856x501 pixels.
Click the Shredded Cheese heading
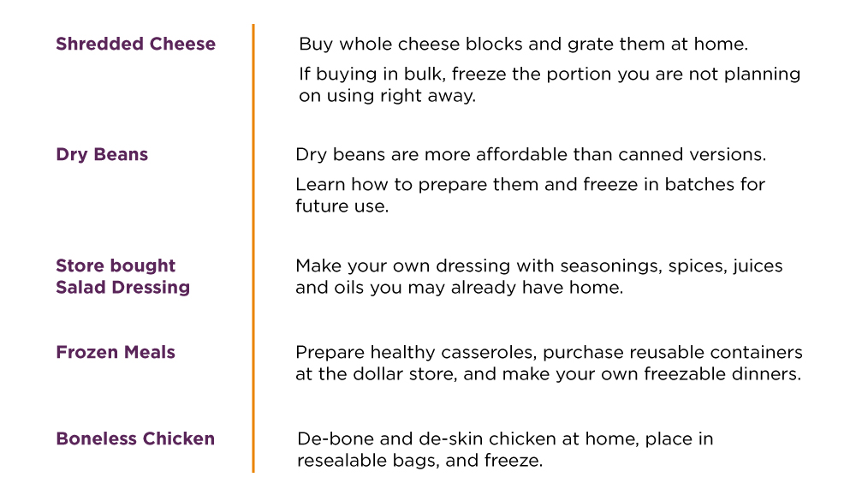pyautogui.click(x=135, y=44)
